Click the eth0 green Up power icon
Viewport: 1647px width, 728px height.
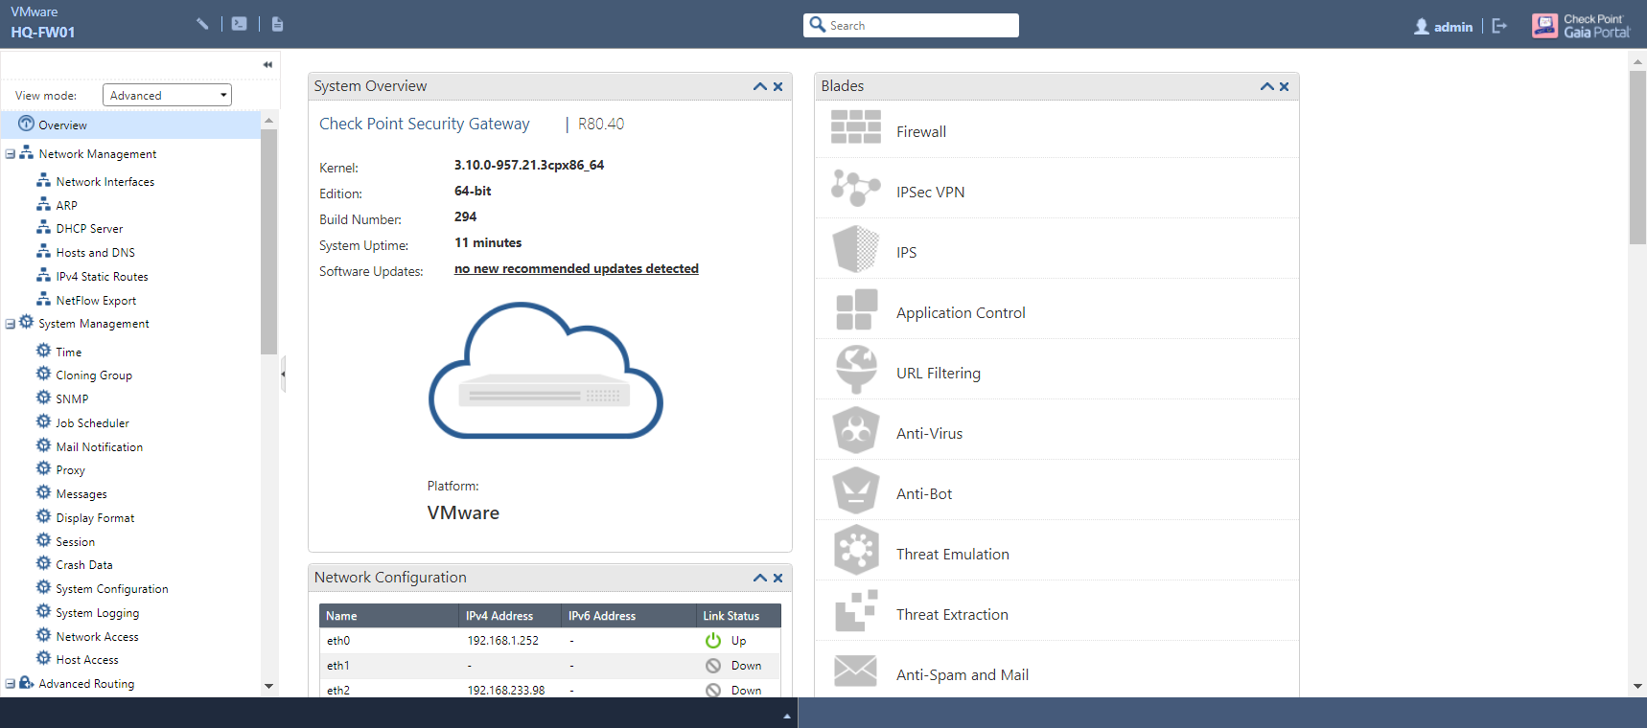tap(713, 640)
